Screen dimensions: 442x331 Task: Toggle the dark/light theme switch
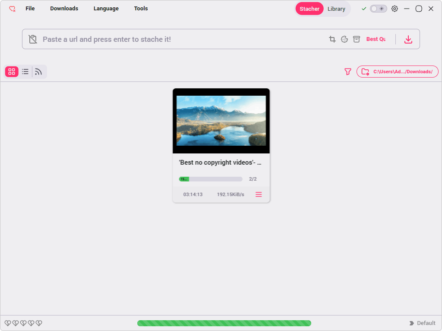click(378, 9)
